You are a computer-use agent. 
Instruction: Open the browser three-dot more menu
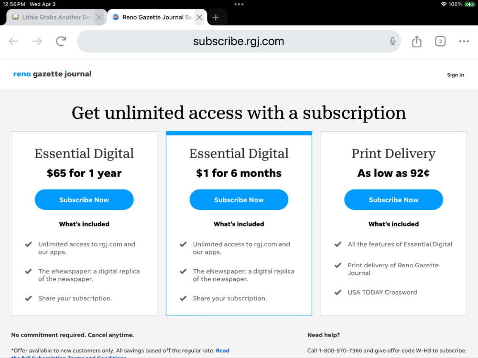click(x=464, y=42)
